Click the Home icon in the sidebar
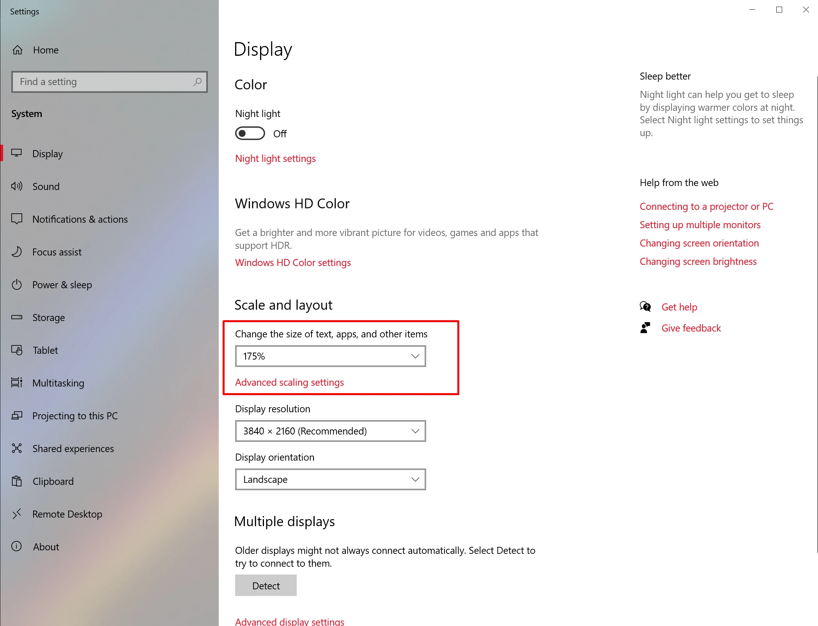The image size is (818, 626). click(x=18, y=50)
